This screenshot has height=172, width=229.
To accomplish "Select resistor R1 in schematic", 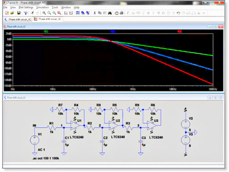I will point(51,128).
